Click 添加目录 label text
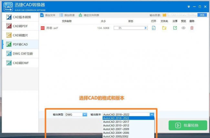The width and height of the screenshot is (210, 138). [69, 15]
